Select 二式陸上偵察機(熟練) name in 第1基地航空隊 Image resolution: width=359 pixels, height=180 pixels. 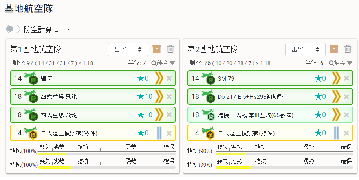(x=69, y=133)
